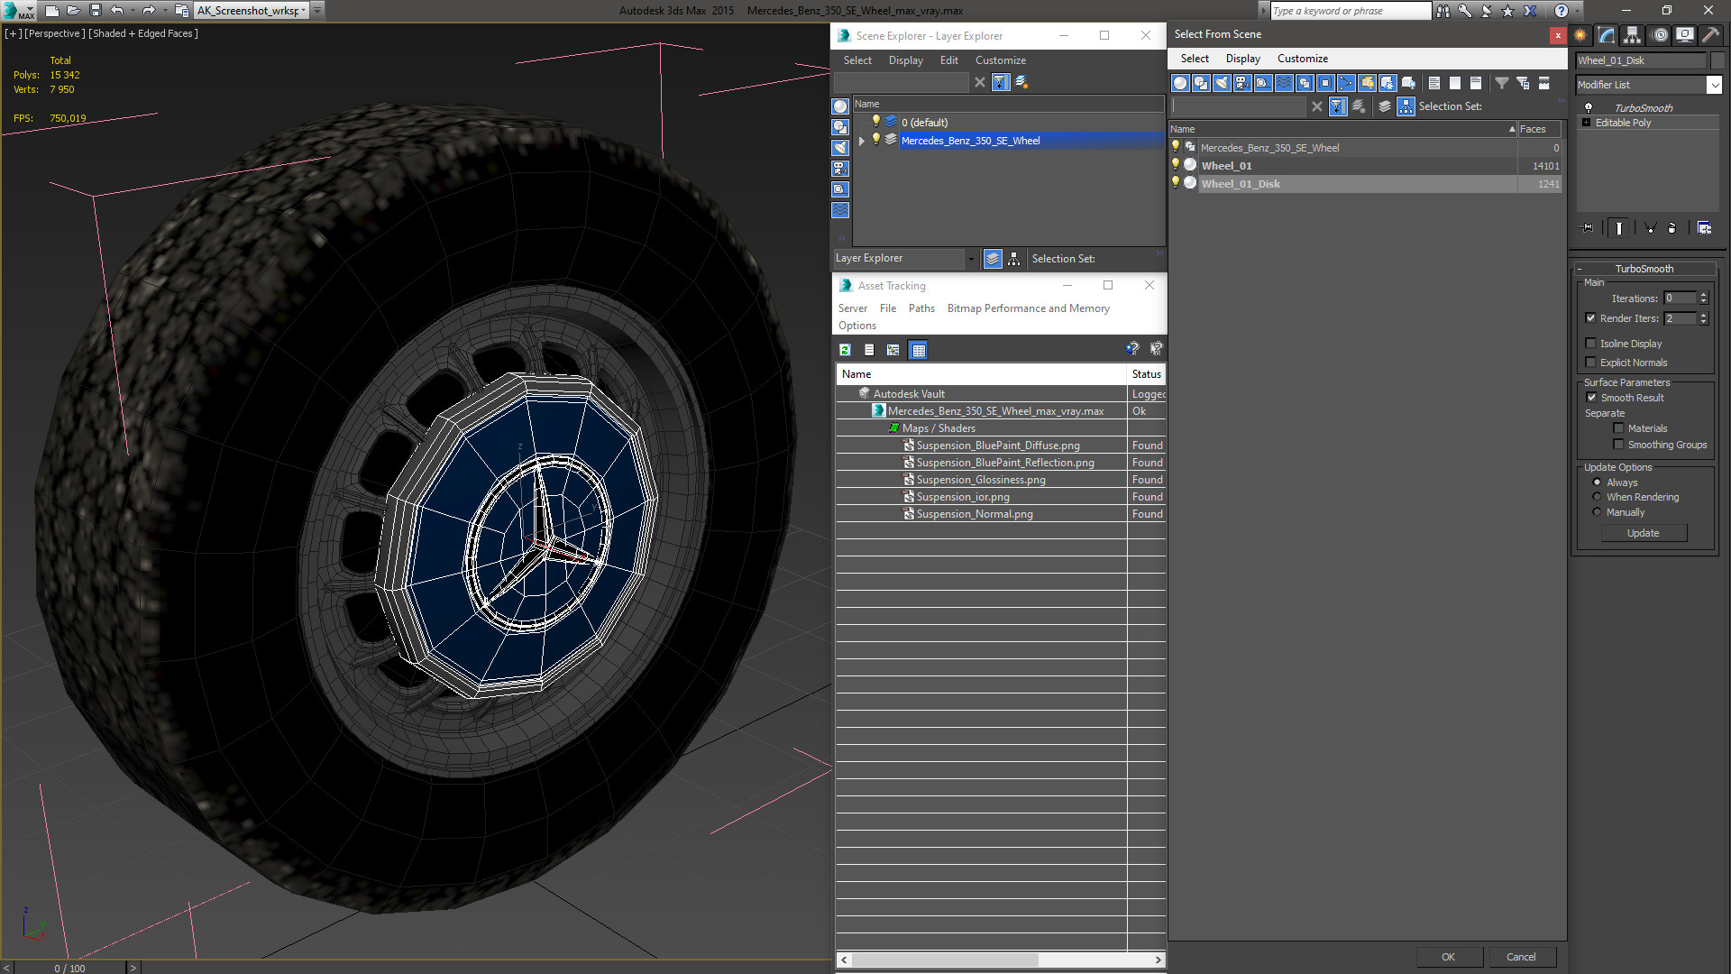Click the Perspective viewport label
The width and height of the screenshot is (1731, 974).
[55, 33]
